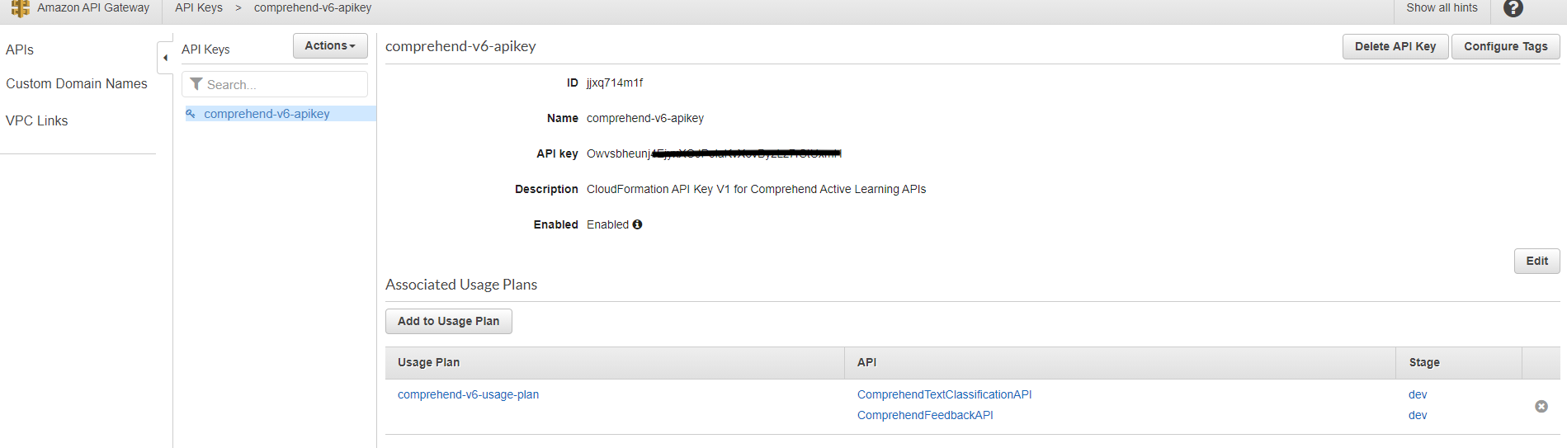Open comprehend-v6-usage-plan link
The width and height of the screenshot is (1567, 448).
coord(468,394)
